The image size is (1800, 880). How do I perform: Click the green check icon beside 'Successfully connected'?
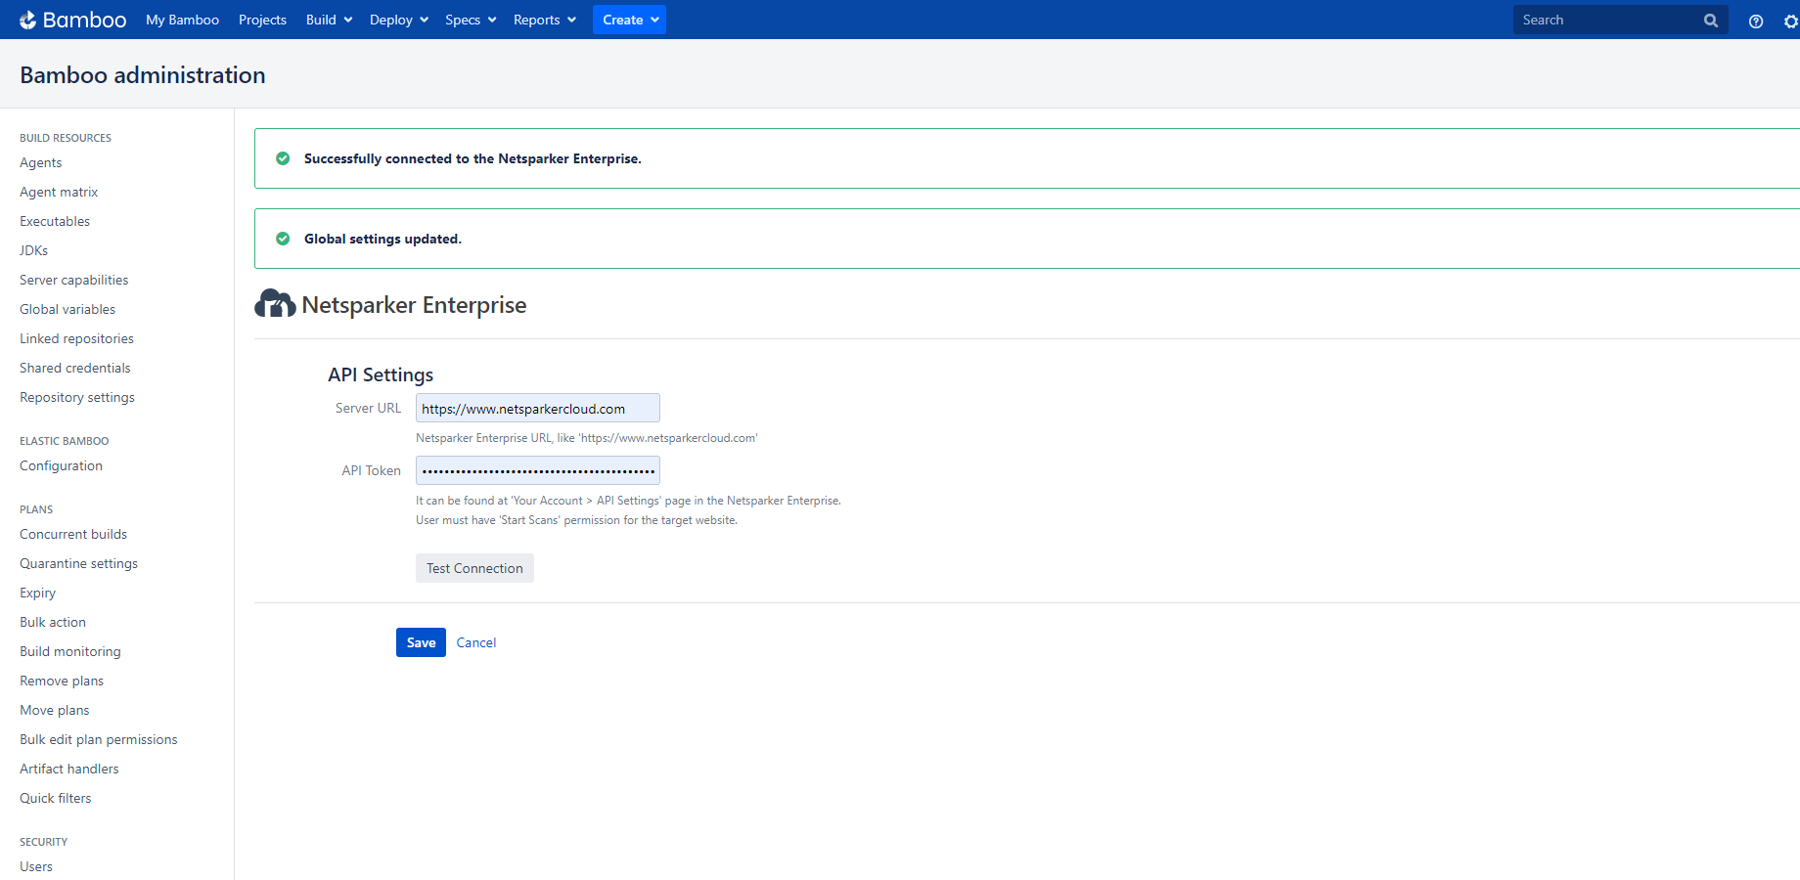click(x=283, y=158)
